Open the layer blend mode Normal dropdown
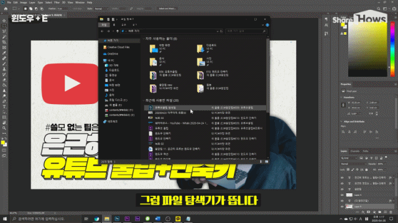The width and height of the screenshot is (398, 223). tap(353, 164)
